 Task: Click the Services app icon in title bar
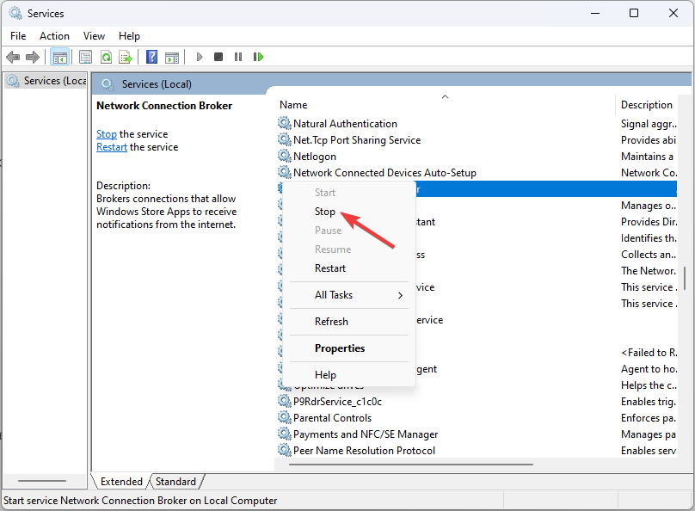(x=15, y=13)
